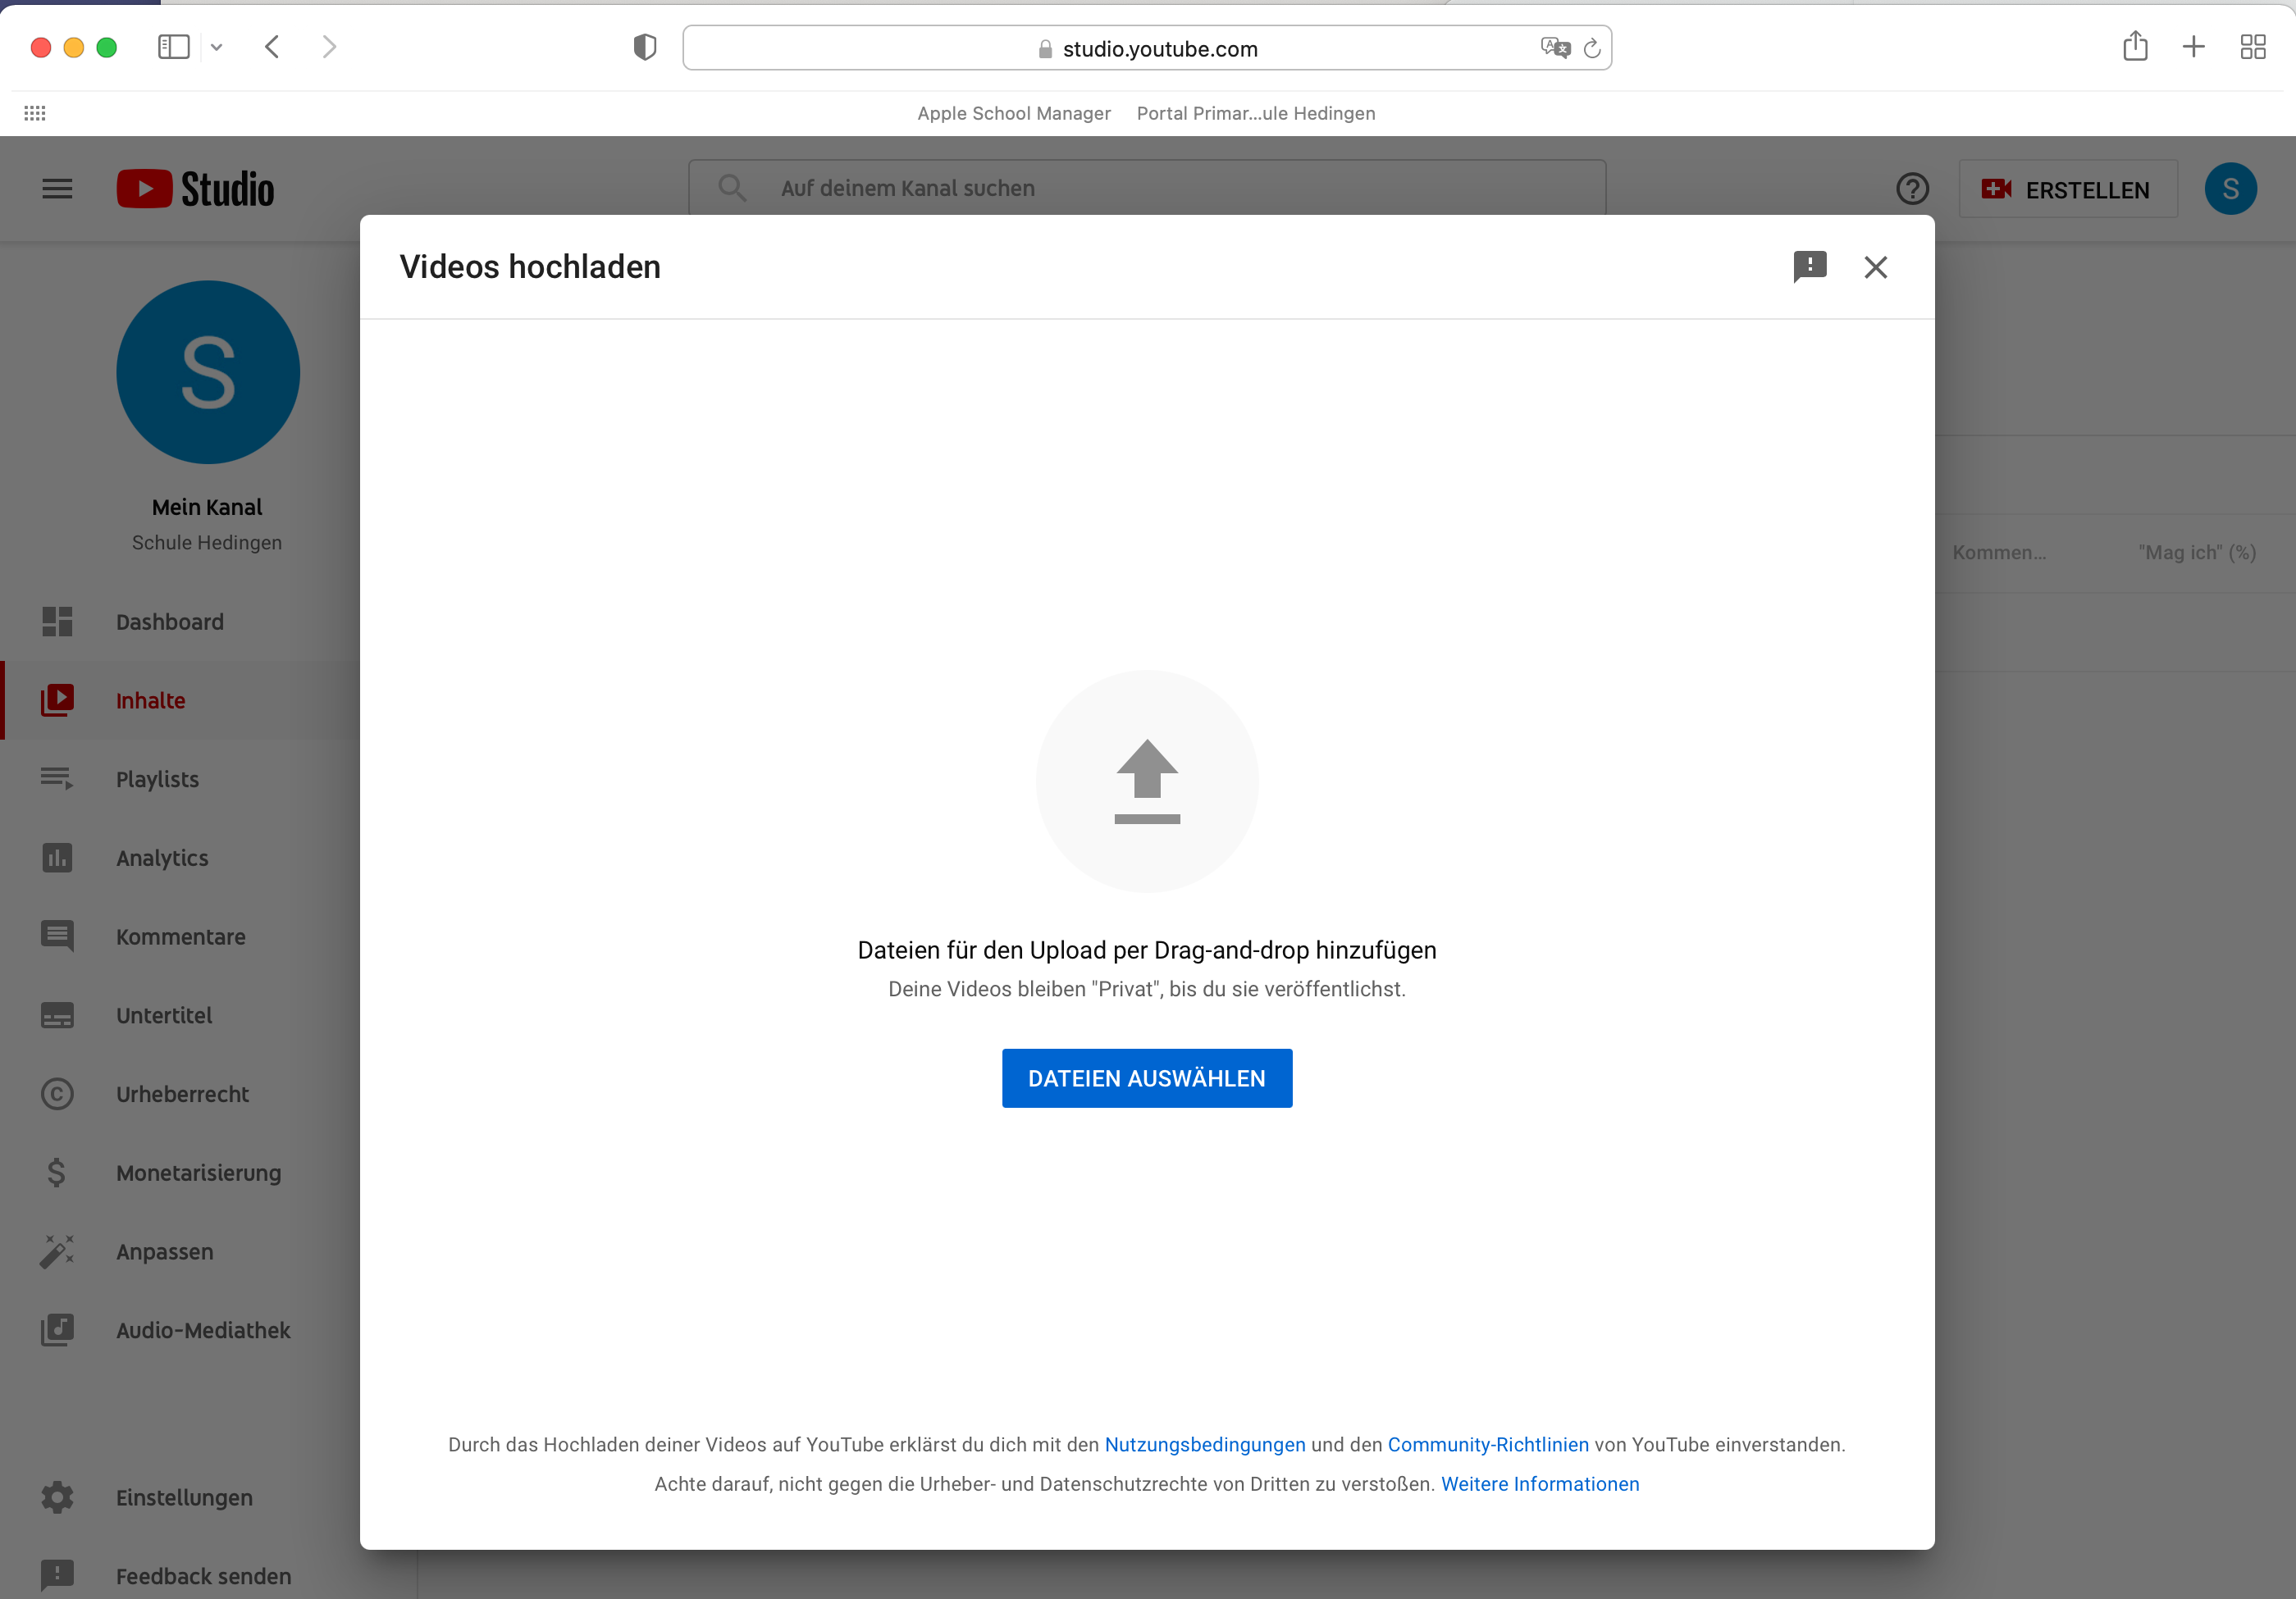Open the account avatar in top right
The width and height of the screenshot is (2296, 1599).
pos(2230,188)
